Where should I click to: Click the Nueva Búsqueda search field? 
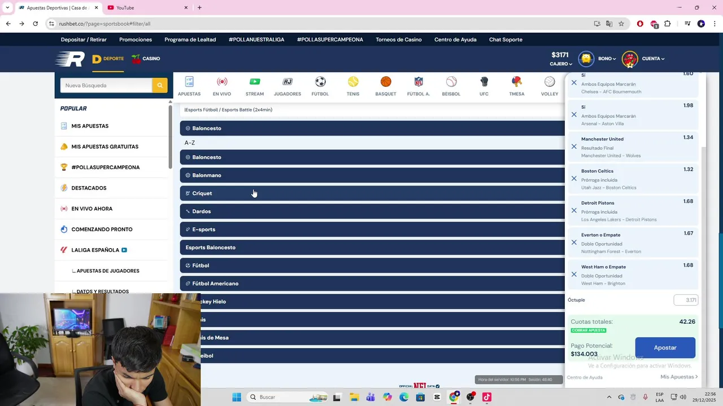click(106, 85)
